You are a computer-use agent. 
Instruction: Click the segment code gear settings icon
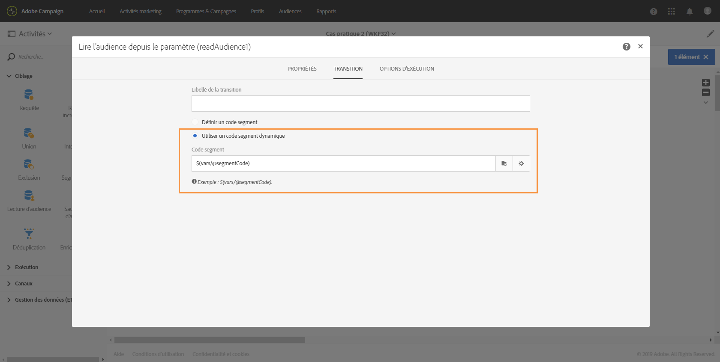[521, 163]
